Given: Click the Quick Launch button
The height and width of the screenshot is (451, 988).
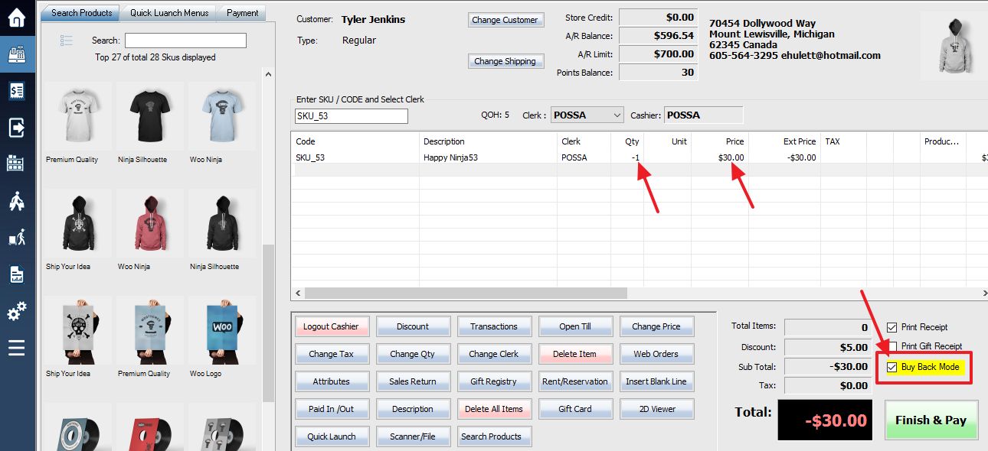Looking at the screenshot, I should pyautogui.click(x=332, y=436).
